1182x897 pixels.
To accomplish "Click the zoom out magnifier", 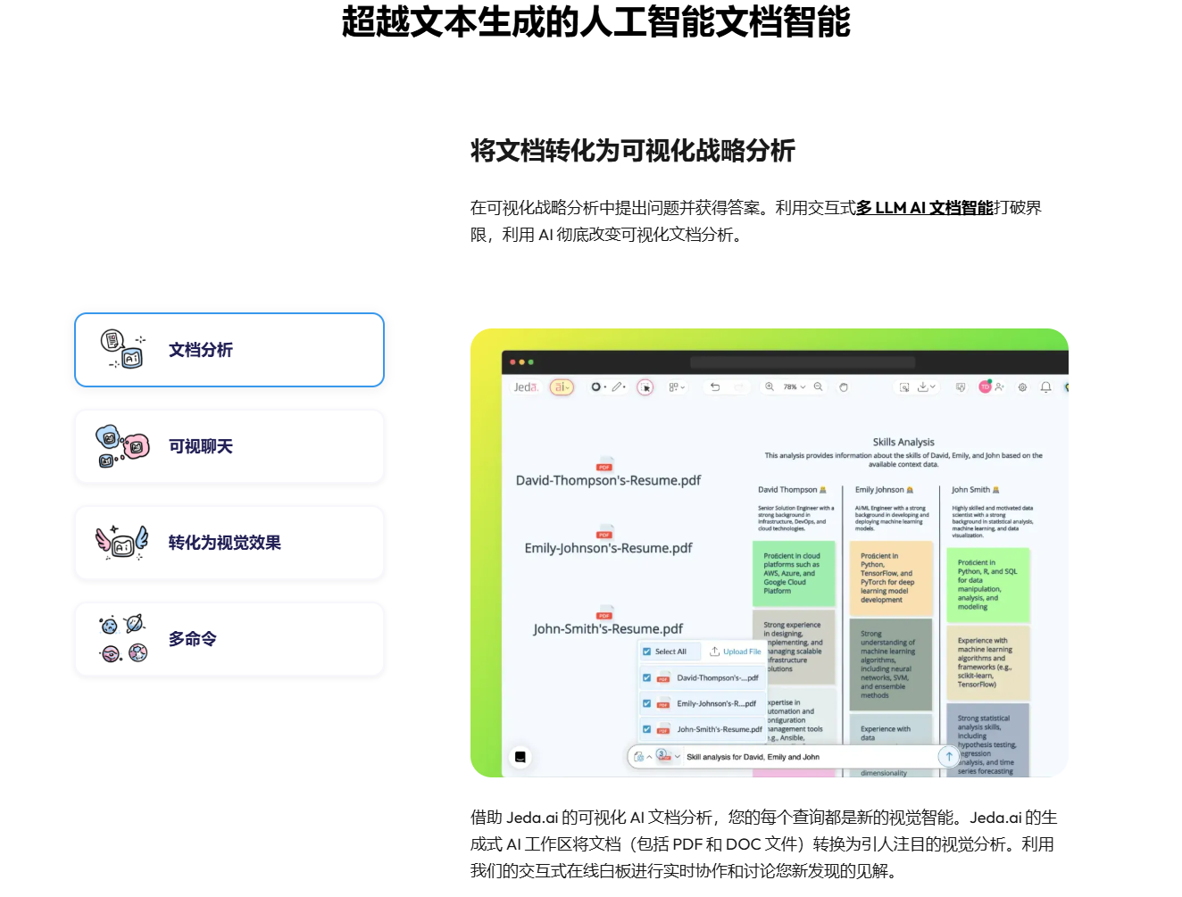I will pos(819,387).
